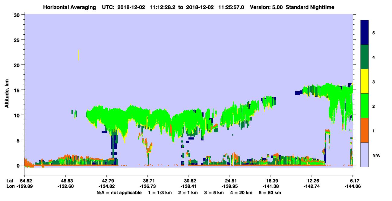Click the latitude value 42.79
Screen dimensions: 392x201
pos(107,181)
